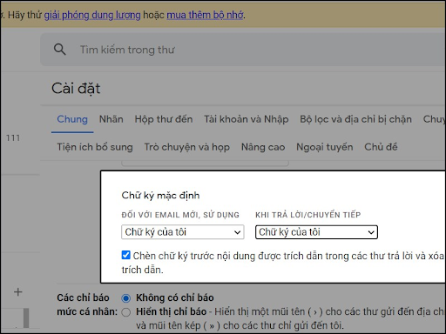Viewport: 446px width, 334px height.
Task: Open new-email signature dropdown
Action: point(183,232)
